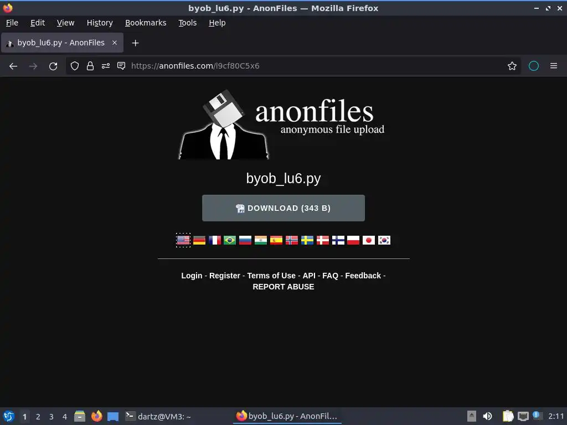Open the History menu
567x425 pixels.
click(x=100, y=23)
